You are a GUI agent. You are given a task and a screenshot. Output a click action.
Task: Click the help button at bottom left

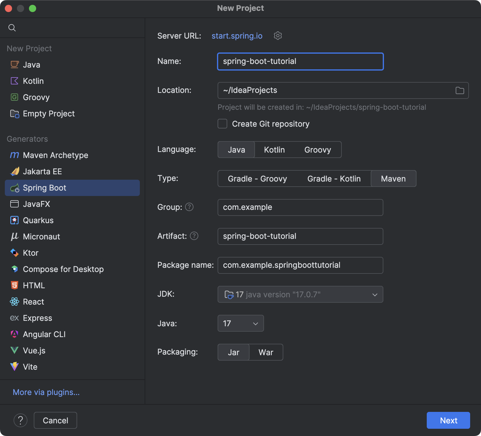pyautogui.click(x=20, y=420)
